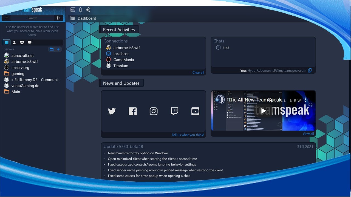Open settings gear next to Search

tap(58, 18)
